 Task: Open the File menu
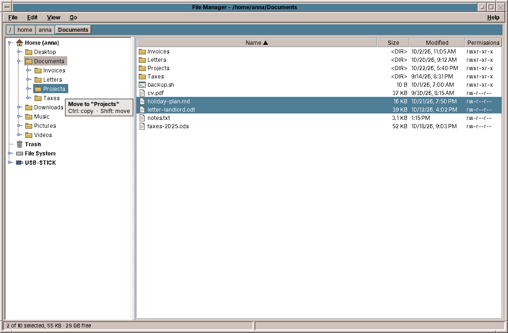point(13,18)
